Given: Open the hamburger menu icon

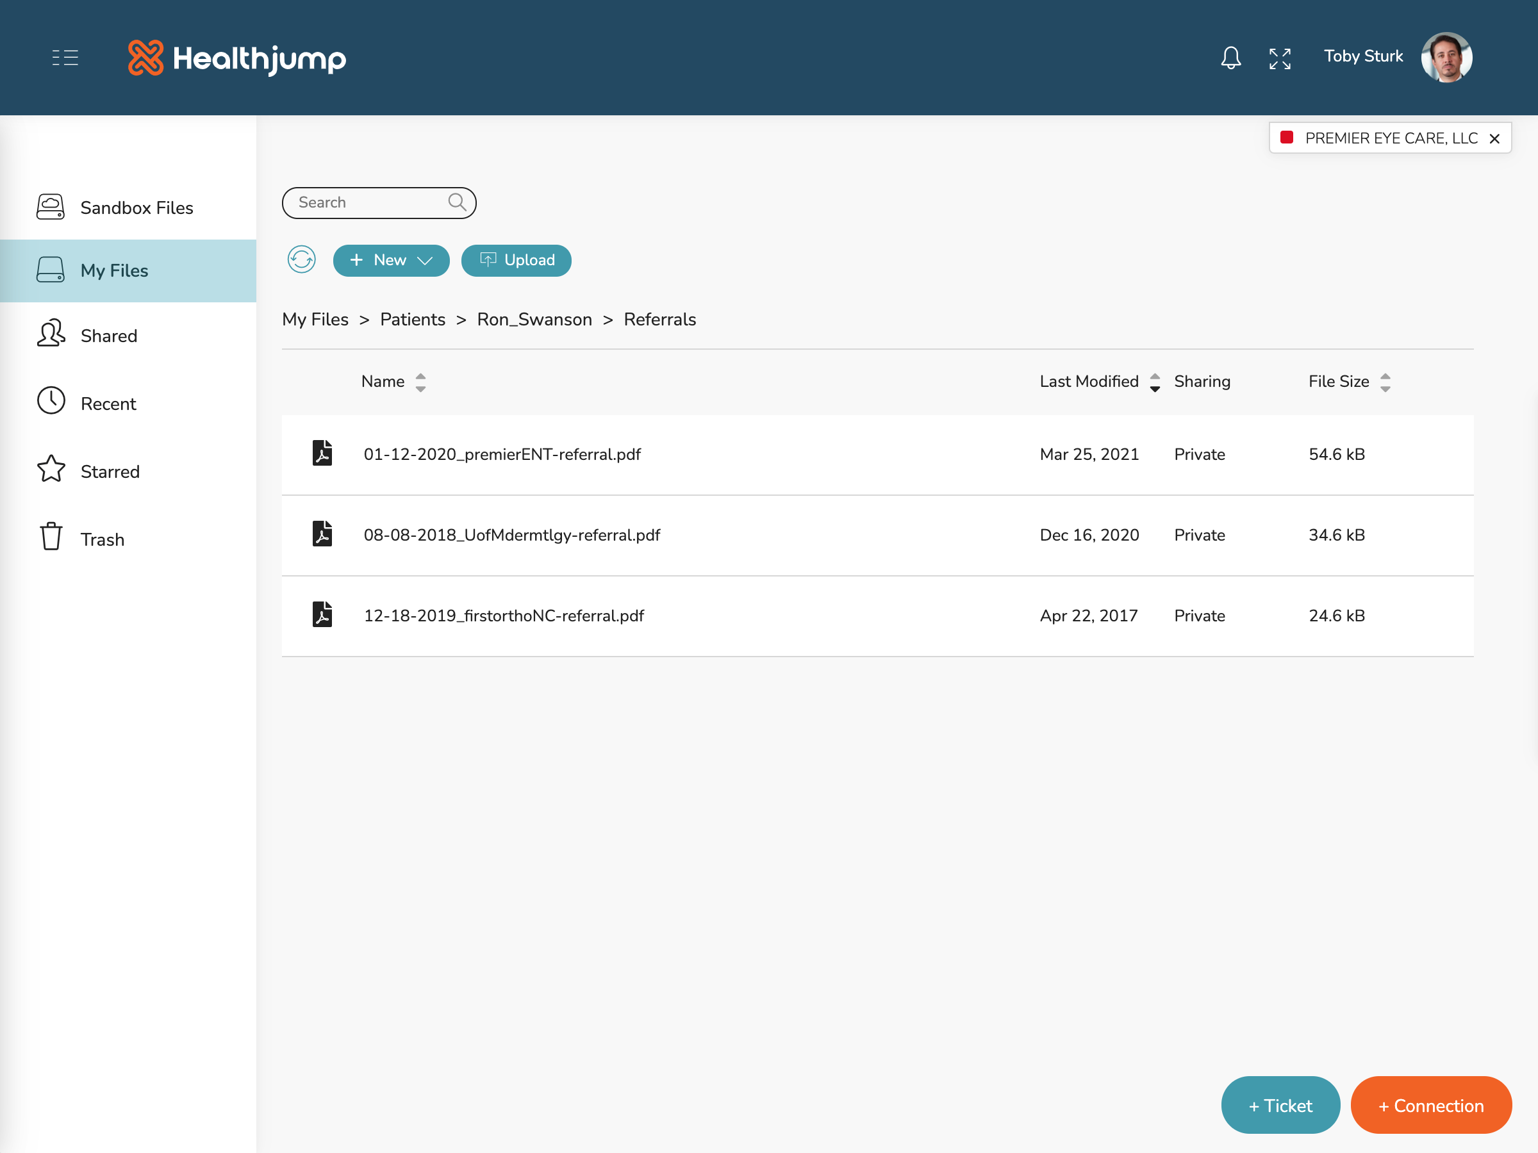Looking at the screenshot, I should 65,57.
